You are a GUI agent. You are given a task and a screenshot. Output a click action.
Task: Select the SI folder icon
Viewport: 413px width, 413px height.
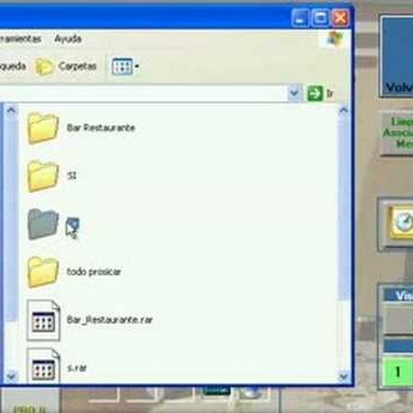point(43,176)
